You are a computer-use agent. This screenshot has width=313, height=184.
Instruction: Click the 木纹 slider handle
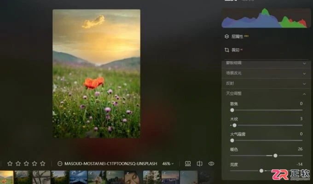(235, 125)
